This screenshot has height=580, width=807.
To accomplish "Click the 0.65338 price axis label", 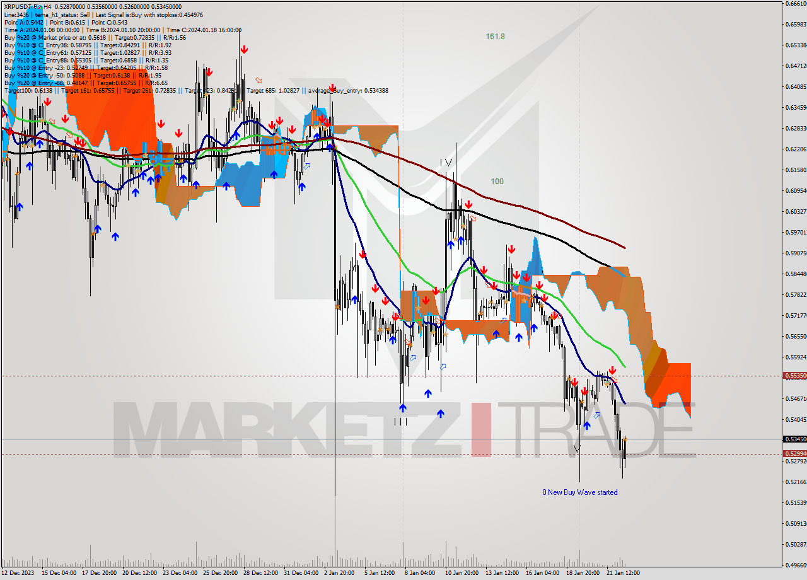I will click(795, 45).
